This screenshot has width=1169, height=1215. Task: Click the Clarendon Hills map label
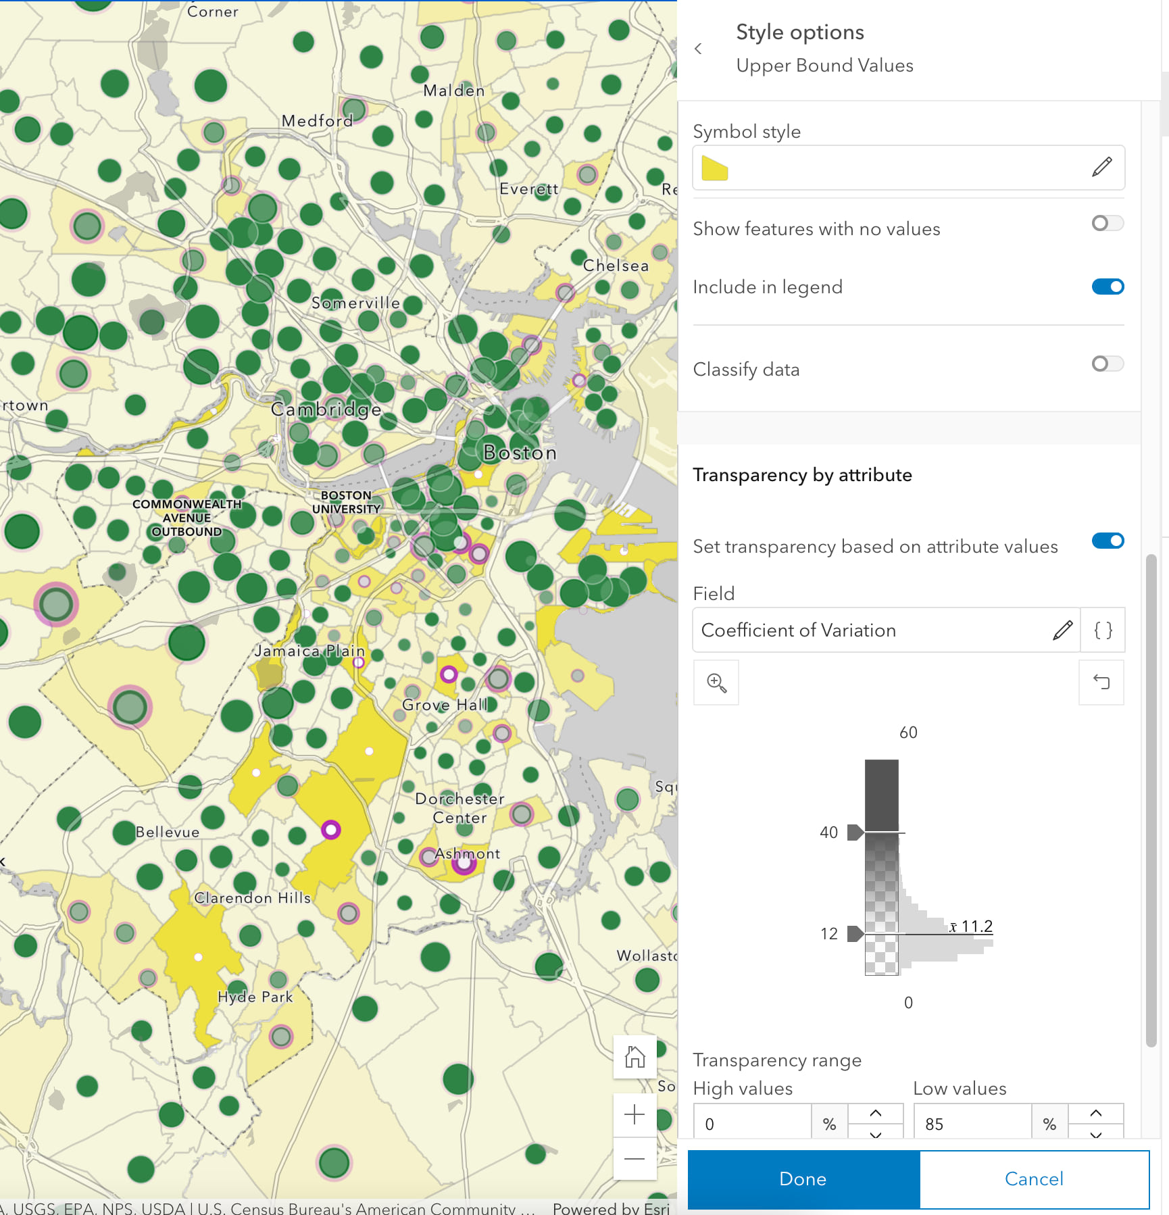(253, 898)
